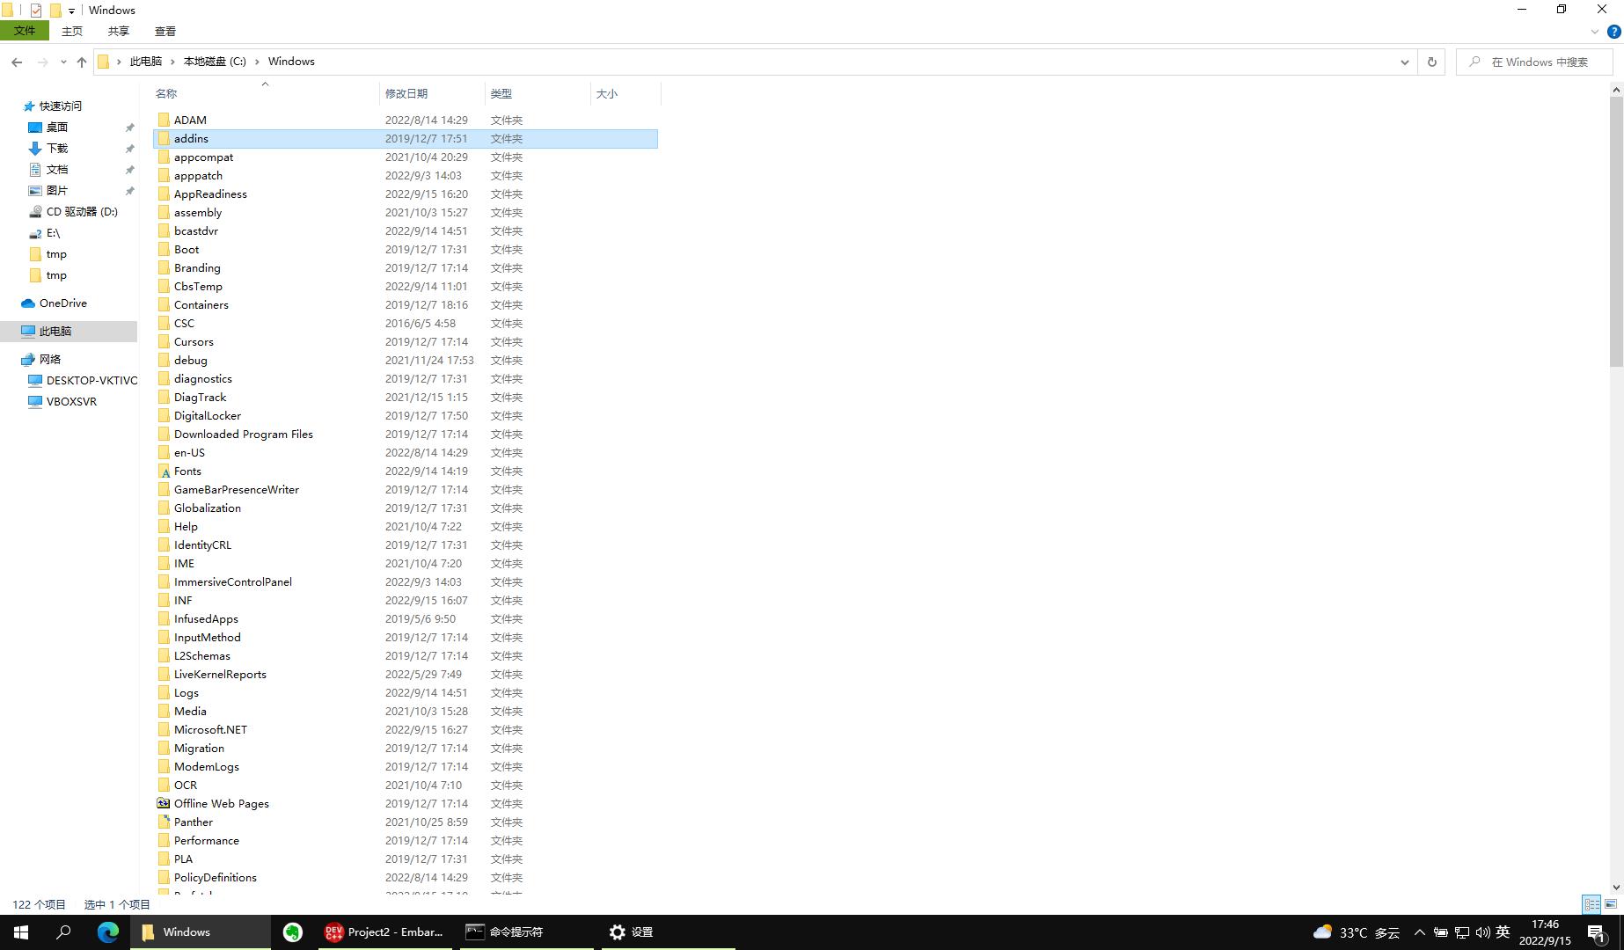1624x950 pixels.
Task: Sort by 大小 column header
Action: (x=625, y=93)
